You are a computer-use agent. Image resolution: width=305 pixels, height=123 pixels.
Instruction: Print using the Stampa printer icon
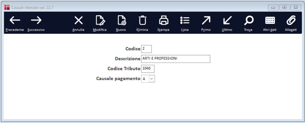(164, 20)
